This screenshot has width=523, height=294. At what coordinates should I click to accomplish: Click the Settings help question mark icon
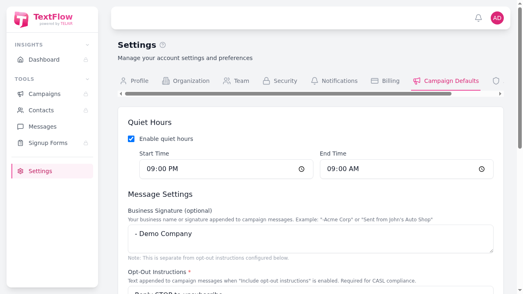[162, 45]
